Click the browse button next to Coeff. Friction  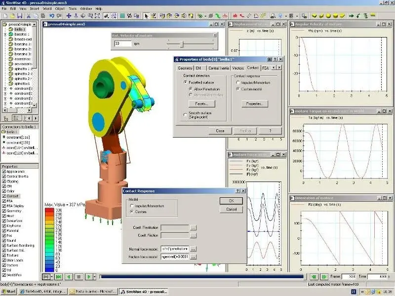pos(193,236)
